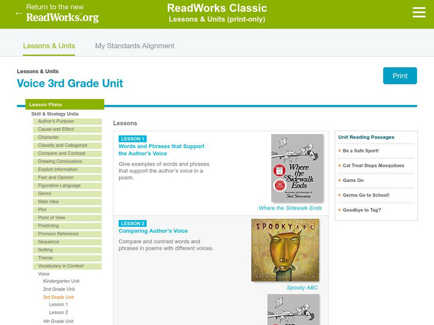Click the LESSON 2 badge
Image resolution: width=434 pixels, height=325 pixels.
click(132, 223)
